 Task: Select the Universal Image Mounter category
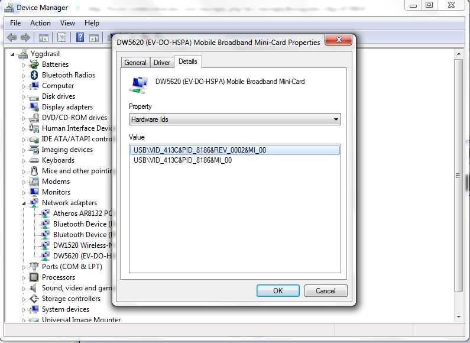coord(81,319)
